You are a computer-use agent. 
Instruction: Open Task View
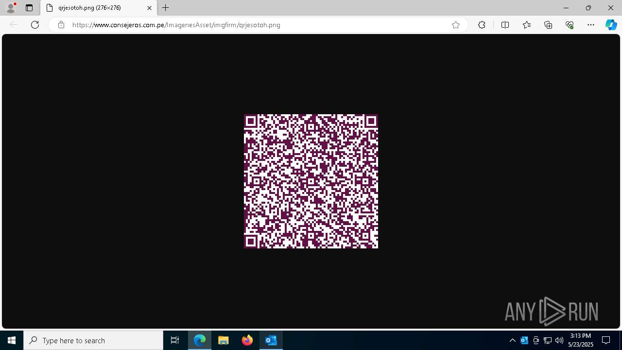(175, 340)
